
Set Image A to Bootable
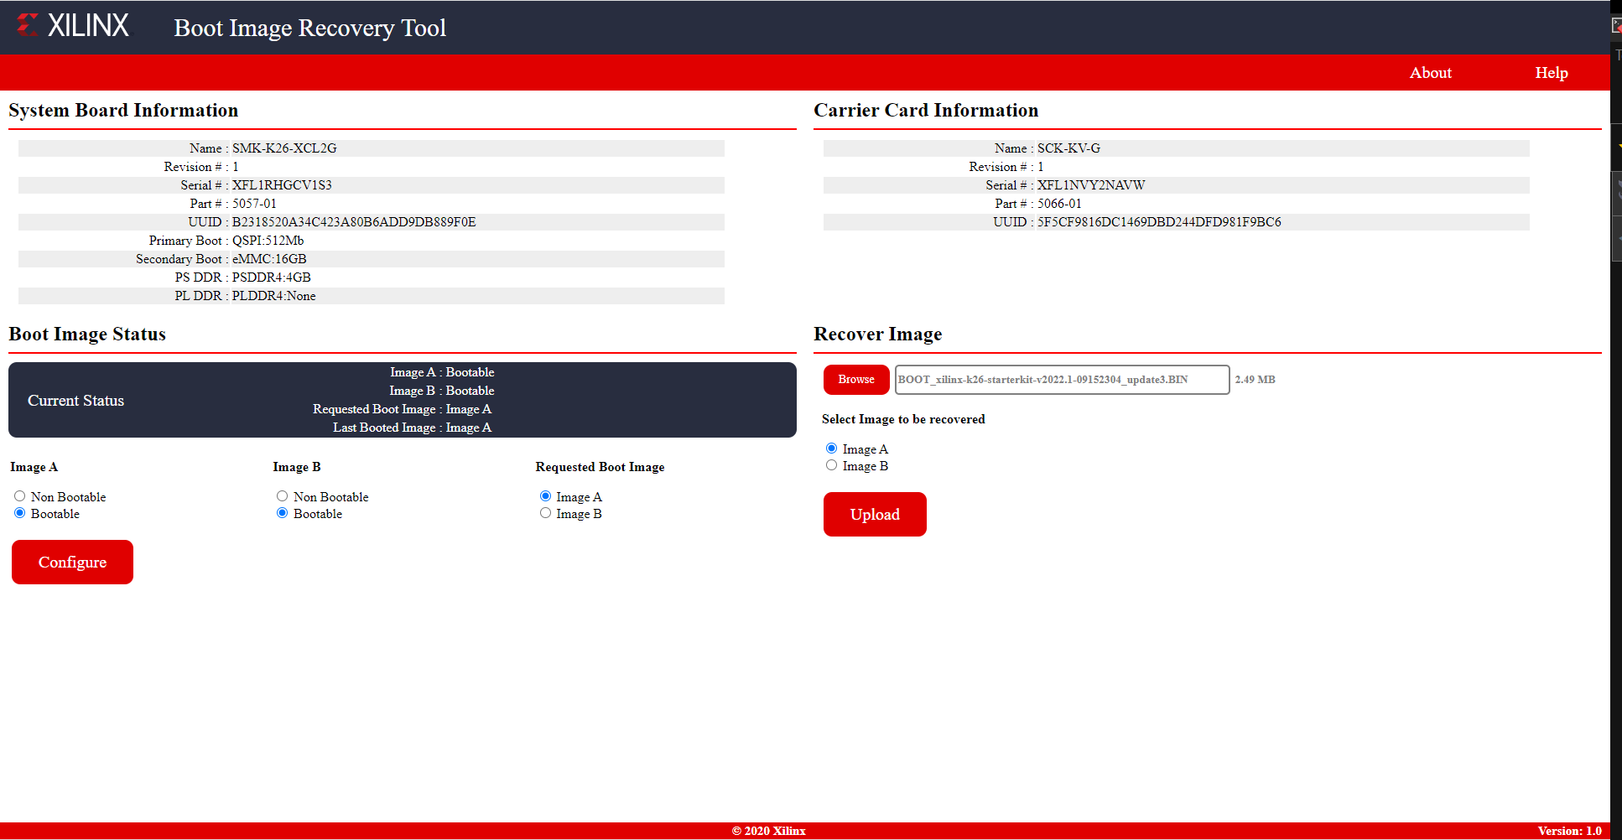20,513
